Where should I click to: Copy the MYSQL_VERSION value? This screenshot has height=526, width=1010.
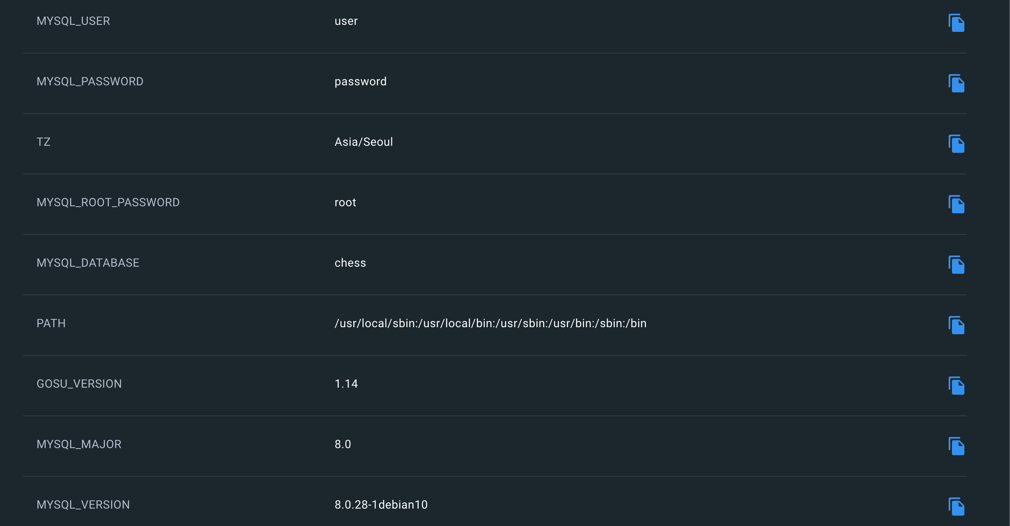tap(956, 507)
